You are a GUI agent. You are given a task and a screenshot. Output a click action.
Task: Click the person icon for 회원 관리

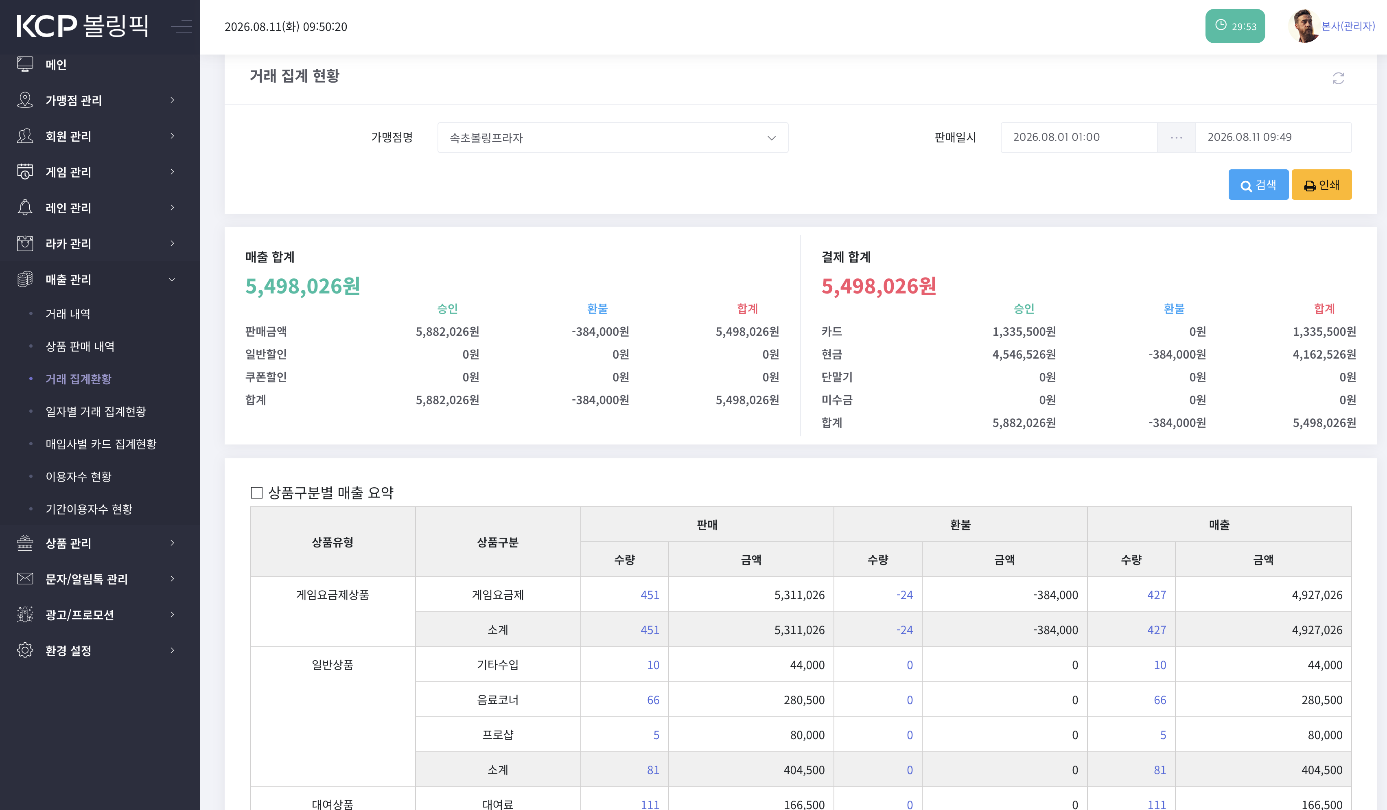point(25,136)
